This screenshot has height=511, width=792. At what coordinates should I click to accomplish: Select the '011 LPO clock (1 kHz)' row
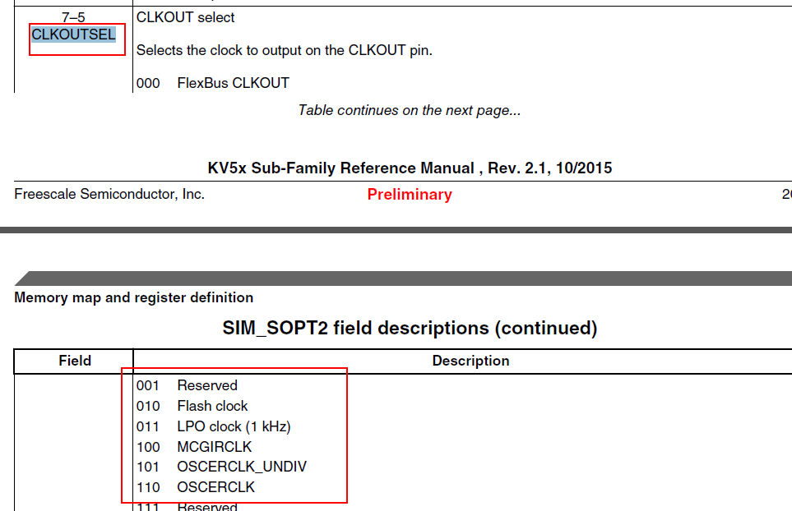click(214, 426)
